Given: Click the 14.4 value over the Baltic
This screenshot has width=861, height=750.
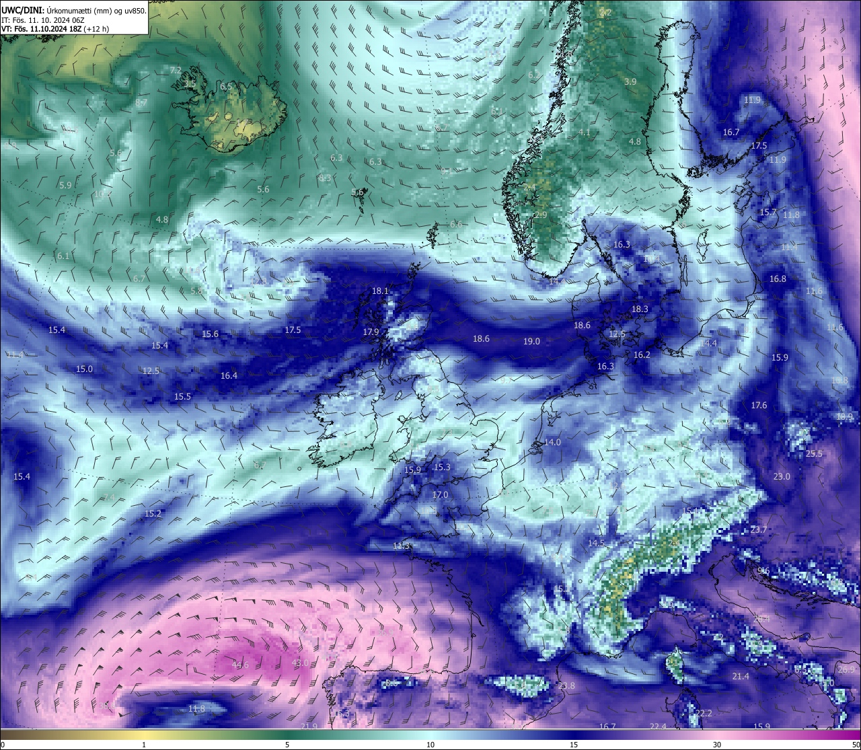Looking at the screenshot, I should [709, 343].
